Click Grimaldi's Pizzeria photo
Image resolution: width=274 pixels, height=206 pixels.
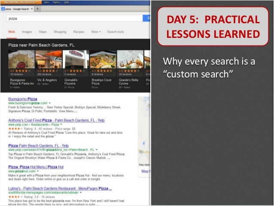point(76,59)
